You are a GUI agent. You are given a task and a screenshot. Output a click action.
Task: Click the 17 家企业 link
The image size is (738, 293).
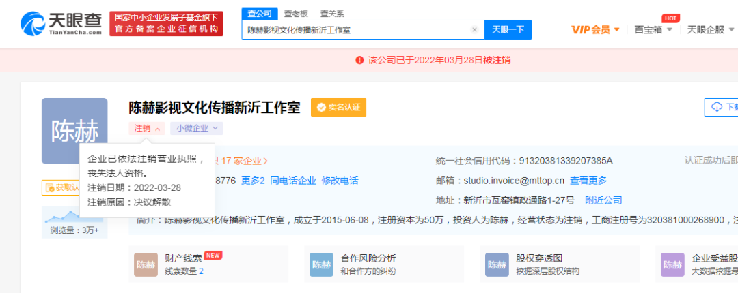[245, 161]
